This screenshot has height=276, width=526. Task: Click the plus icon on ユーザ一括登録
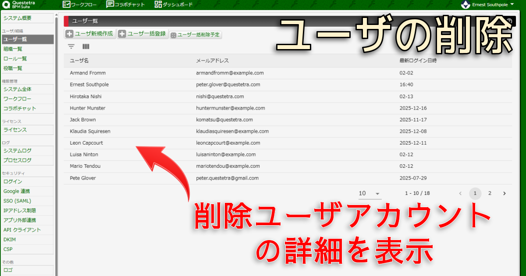122,34
